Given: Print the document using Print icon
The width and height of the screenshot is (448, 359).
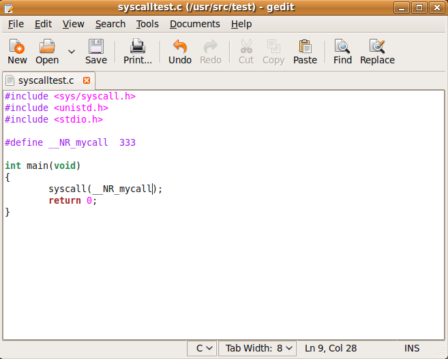Looking at the screenshot, I should [x=138, y=52].
